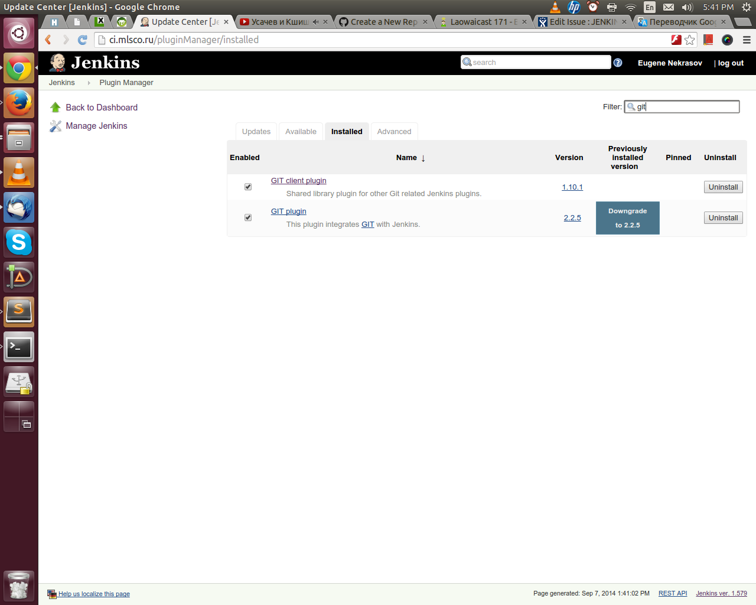Click into the plugin Filter field
756x605 pixels.
click(685, 107)
